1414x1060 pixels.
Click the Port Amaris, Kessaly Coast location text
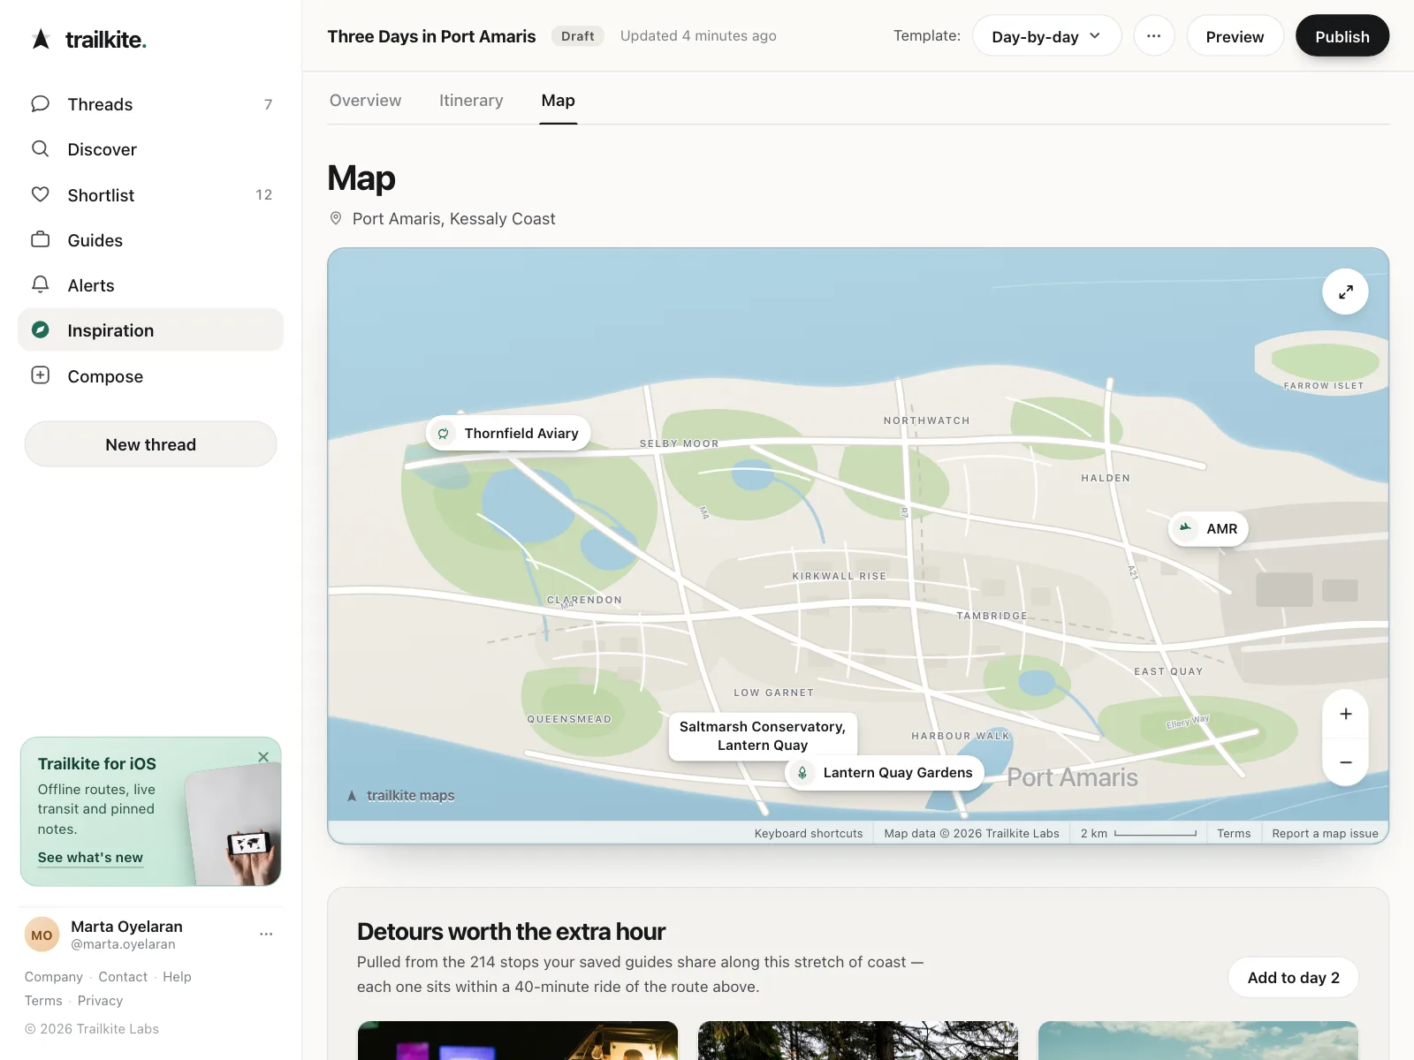(453, 218)
